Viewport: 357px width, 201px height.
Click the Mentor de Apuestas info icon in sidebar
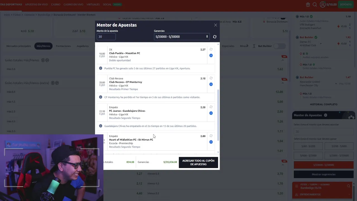coord(325,115)
